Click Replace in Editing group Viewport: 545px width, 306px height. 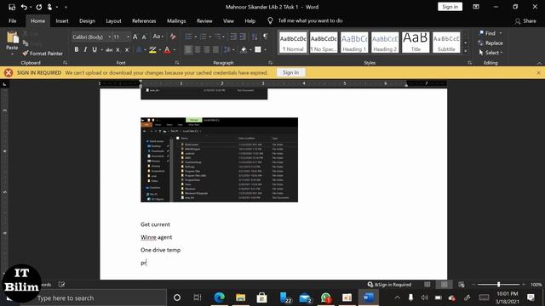tap(490, 43)
